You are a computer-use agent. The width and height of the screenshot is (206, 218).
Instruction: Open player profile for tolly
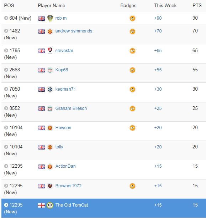pos(59,147)
